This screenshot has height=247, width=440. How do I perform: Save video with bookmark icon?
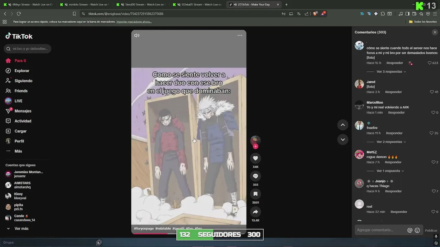[x=255, y=194]
